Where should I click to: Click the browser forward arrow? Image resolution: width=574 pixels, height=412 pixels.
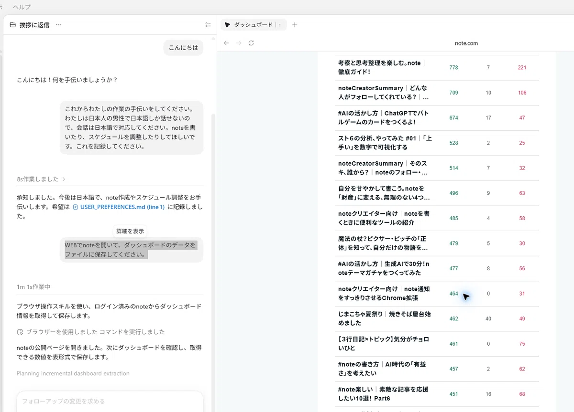(239, 43)
